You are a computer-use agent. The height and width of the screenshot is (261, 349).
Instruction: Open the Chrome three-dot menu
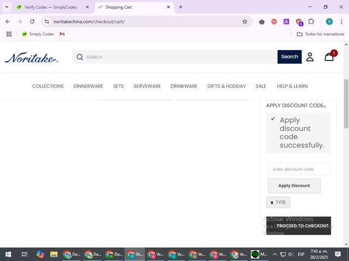tap(341, 22)
